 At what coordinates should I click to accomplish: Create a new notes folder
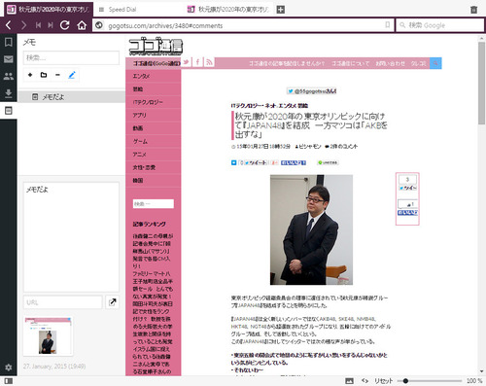[44, 75]
